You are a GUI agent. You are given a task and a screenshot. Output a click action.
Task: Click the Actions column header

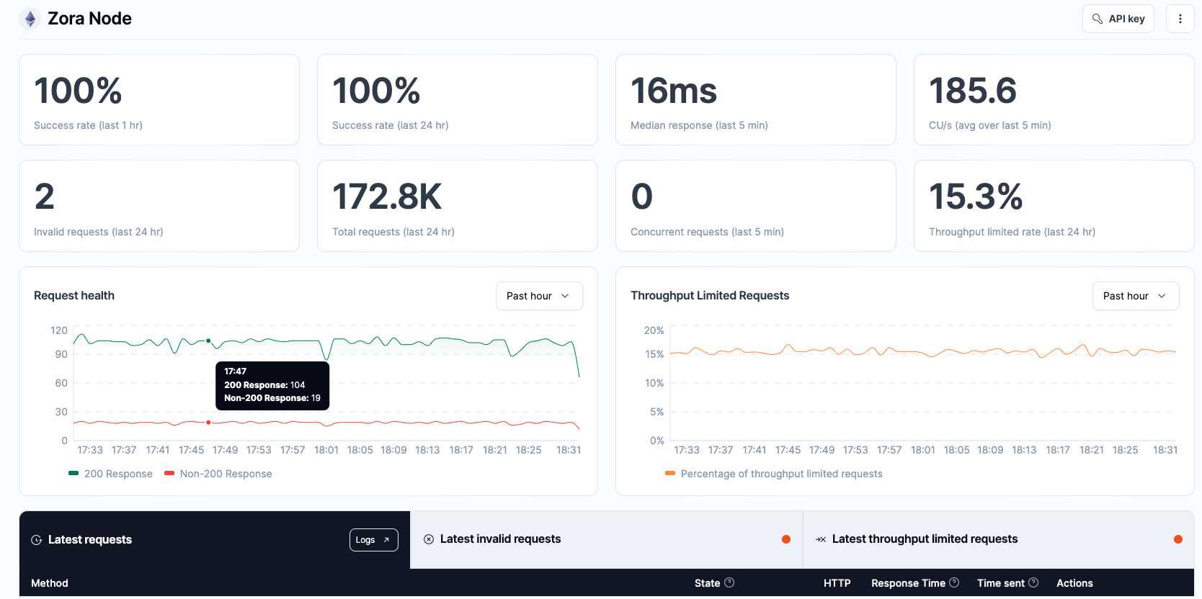coord(1074,583)
